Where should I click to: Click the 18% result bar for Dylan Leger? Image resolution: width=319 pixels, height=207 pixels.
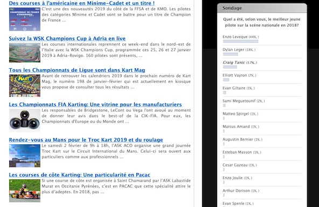[x=231, y=54]
